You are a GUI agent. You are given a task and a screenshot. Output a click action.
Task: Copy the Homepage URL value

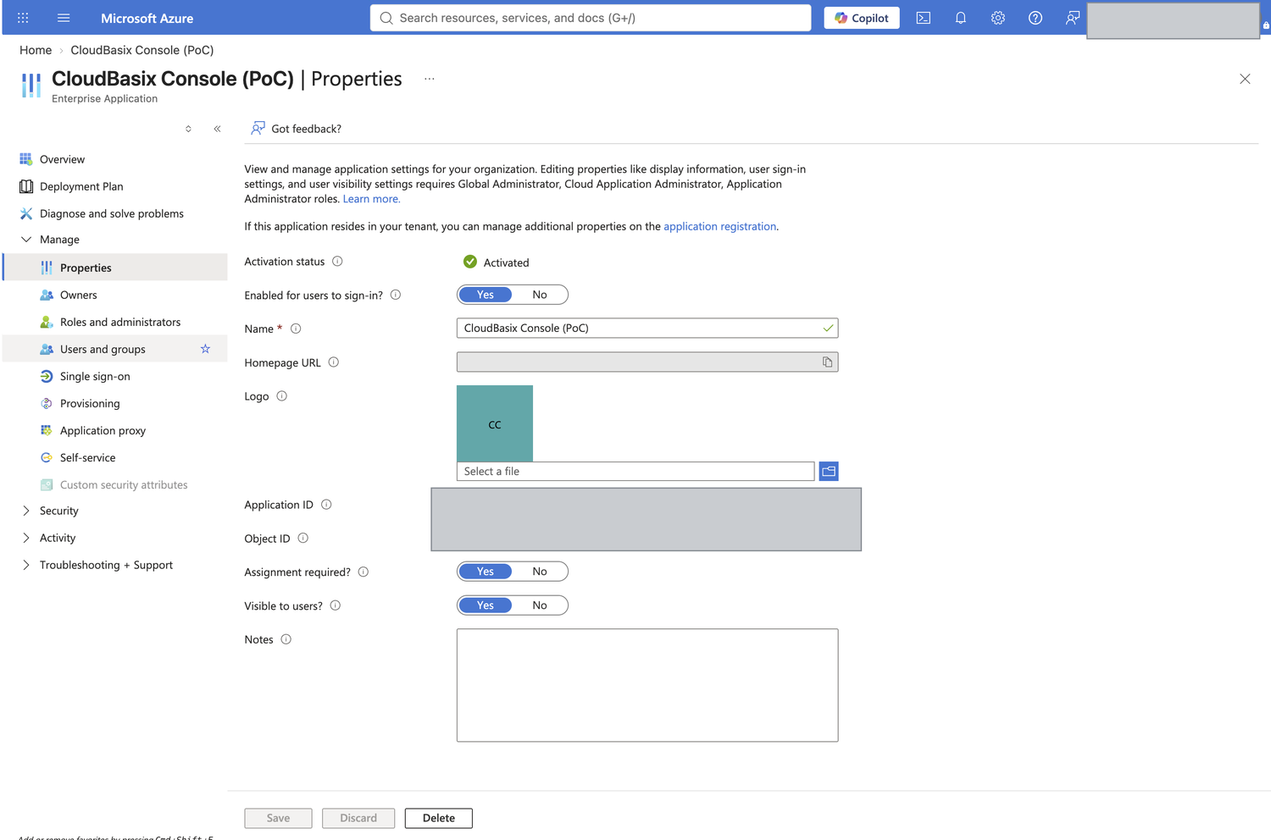tap(827, 362)
